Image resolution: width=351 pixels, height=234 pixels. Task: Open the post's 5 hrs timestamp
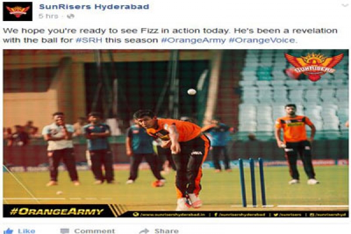49,16
